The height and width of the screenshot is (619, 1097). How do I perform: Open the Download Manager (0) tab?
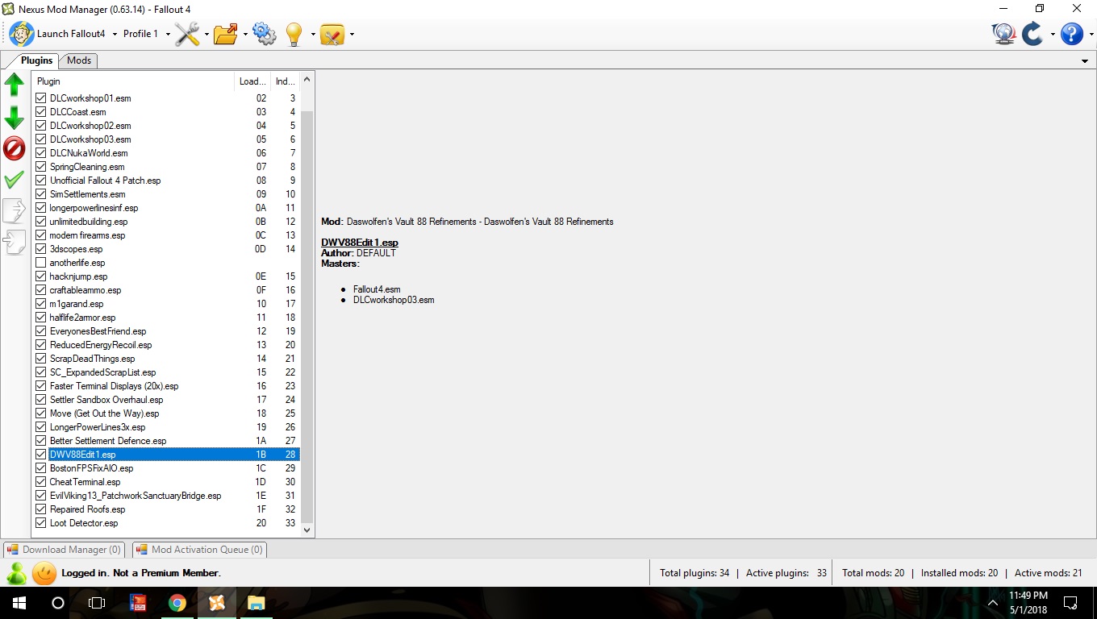(64, 550)
